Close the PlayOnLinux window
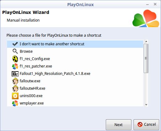161x131 pixels. pos(155,4)
